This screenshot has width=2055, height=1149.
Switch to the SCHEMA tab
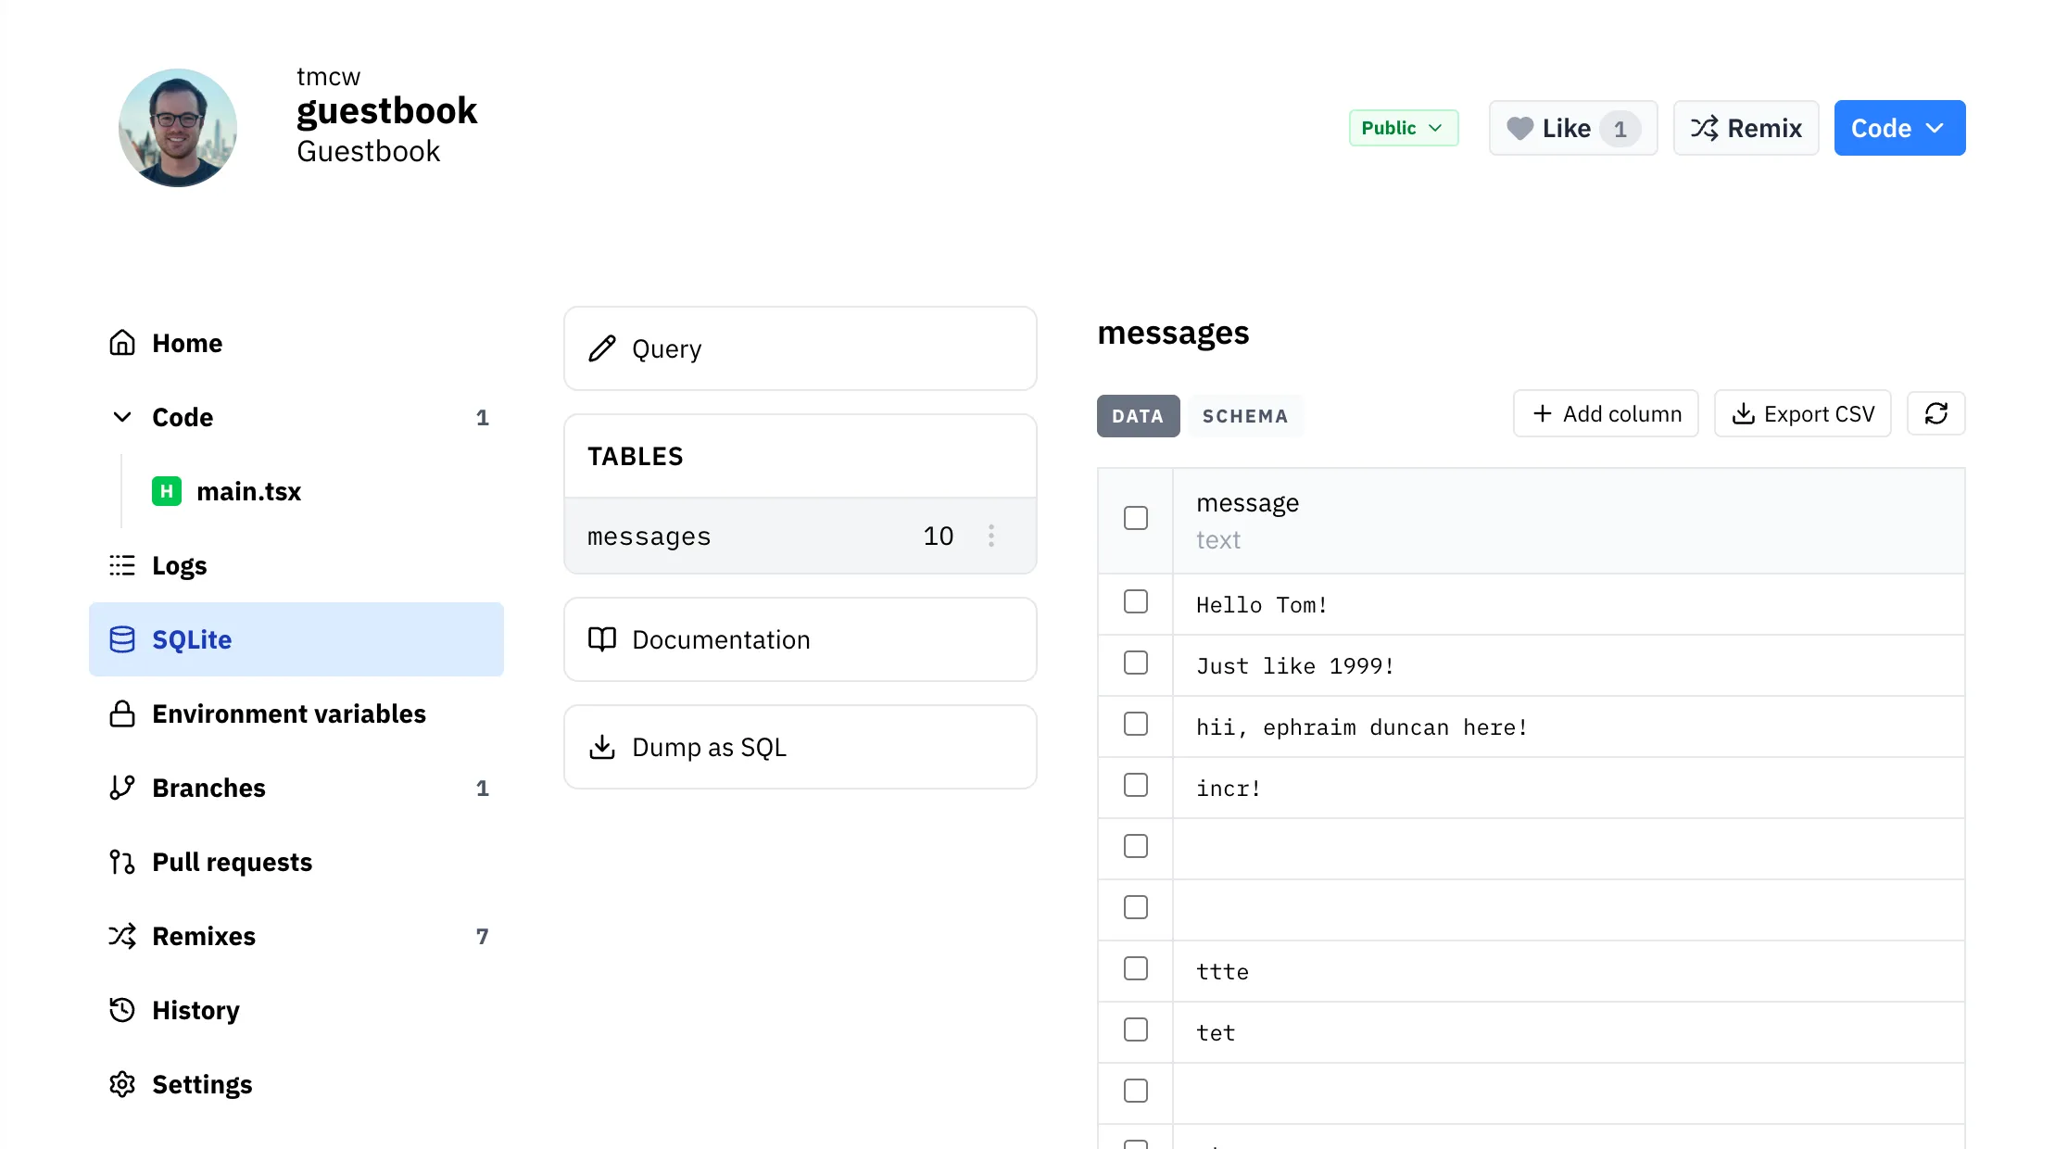click(x=1245, y=416)
